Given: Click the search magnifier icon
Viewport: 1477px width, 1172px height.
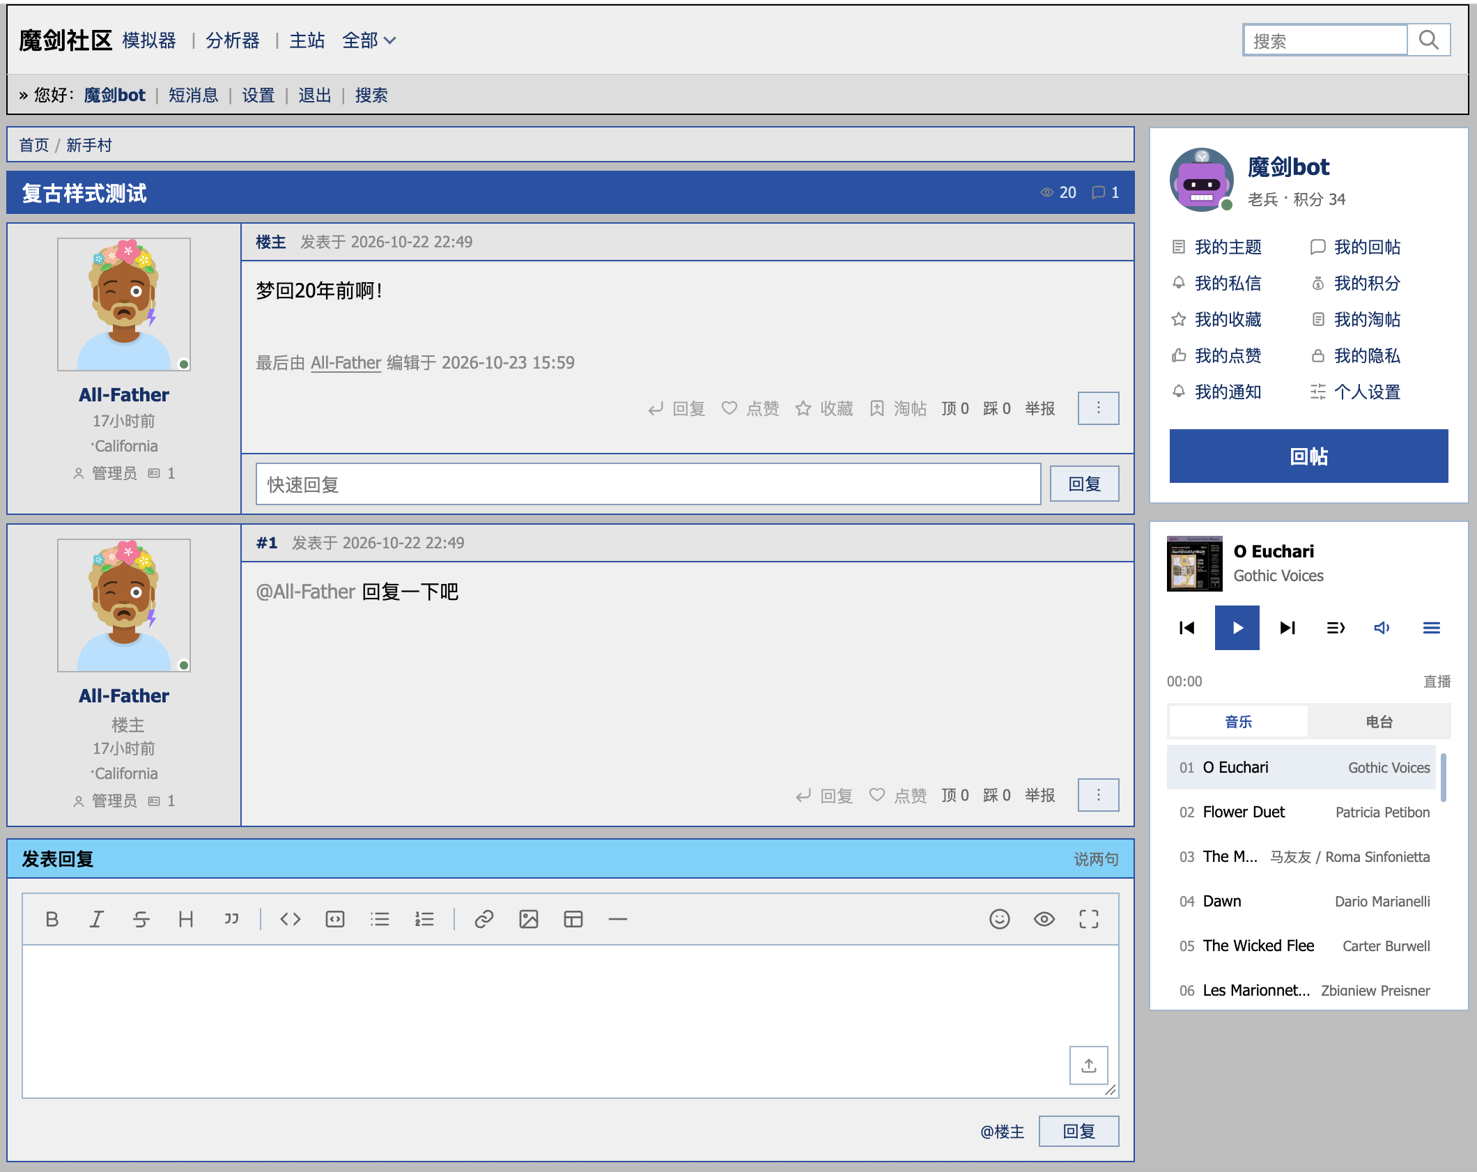Looking at the screenshot, I should pos(1429,40).
